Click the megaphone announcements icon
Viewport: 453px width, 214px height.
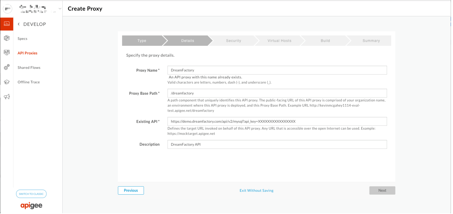point(7,97)
